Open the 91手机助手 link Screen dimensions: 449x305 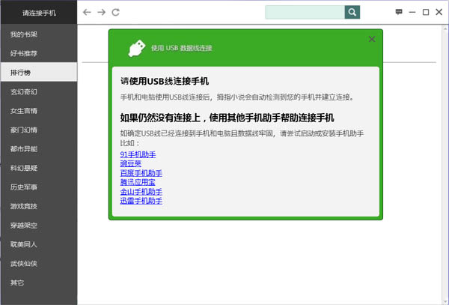[x=138, y=154]
